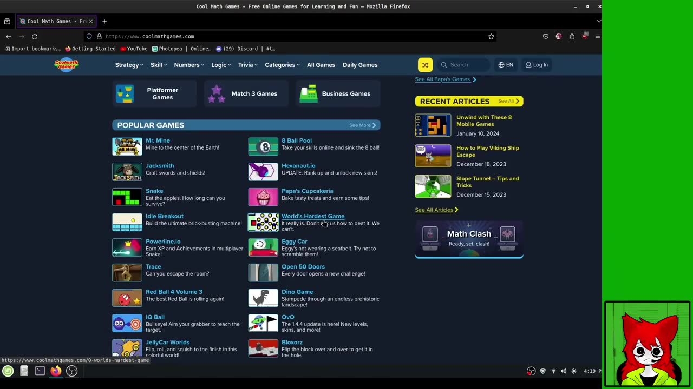Viewport: 693px width, 389px height.
Task: Open the Business Games category card
Action: 338,93
